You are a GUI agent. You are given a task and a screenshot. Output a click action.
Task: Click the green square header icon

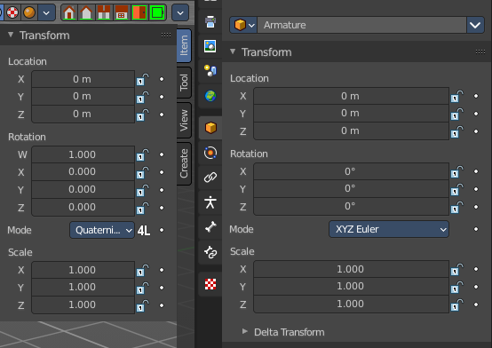coord(157,12)
